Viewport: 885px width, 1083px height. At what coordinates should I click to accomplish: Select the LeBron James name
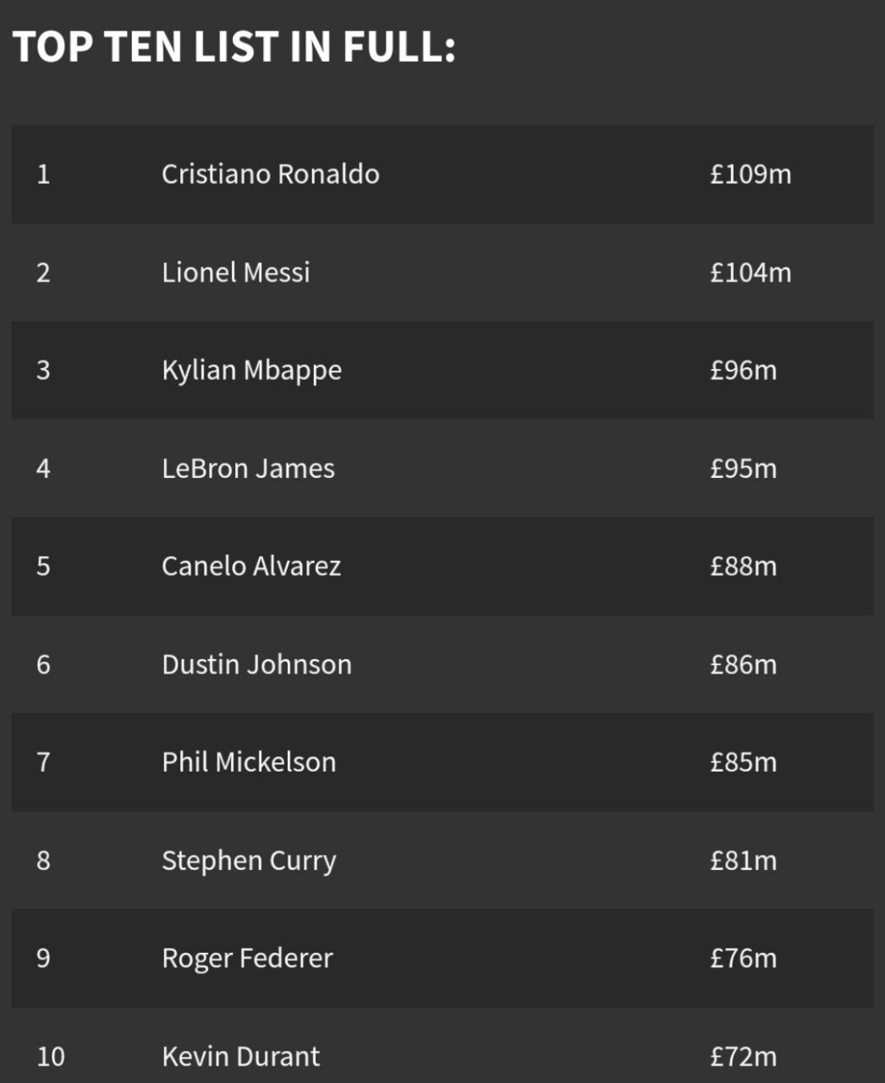[x=249, y=469]
